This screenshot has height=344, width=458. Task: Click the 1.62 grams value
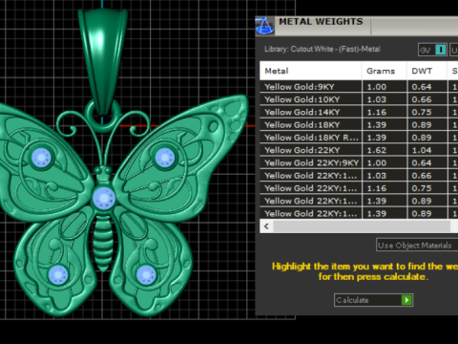377,150
